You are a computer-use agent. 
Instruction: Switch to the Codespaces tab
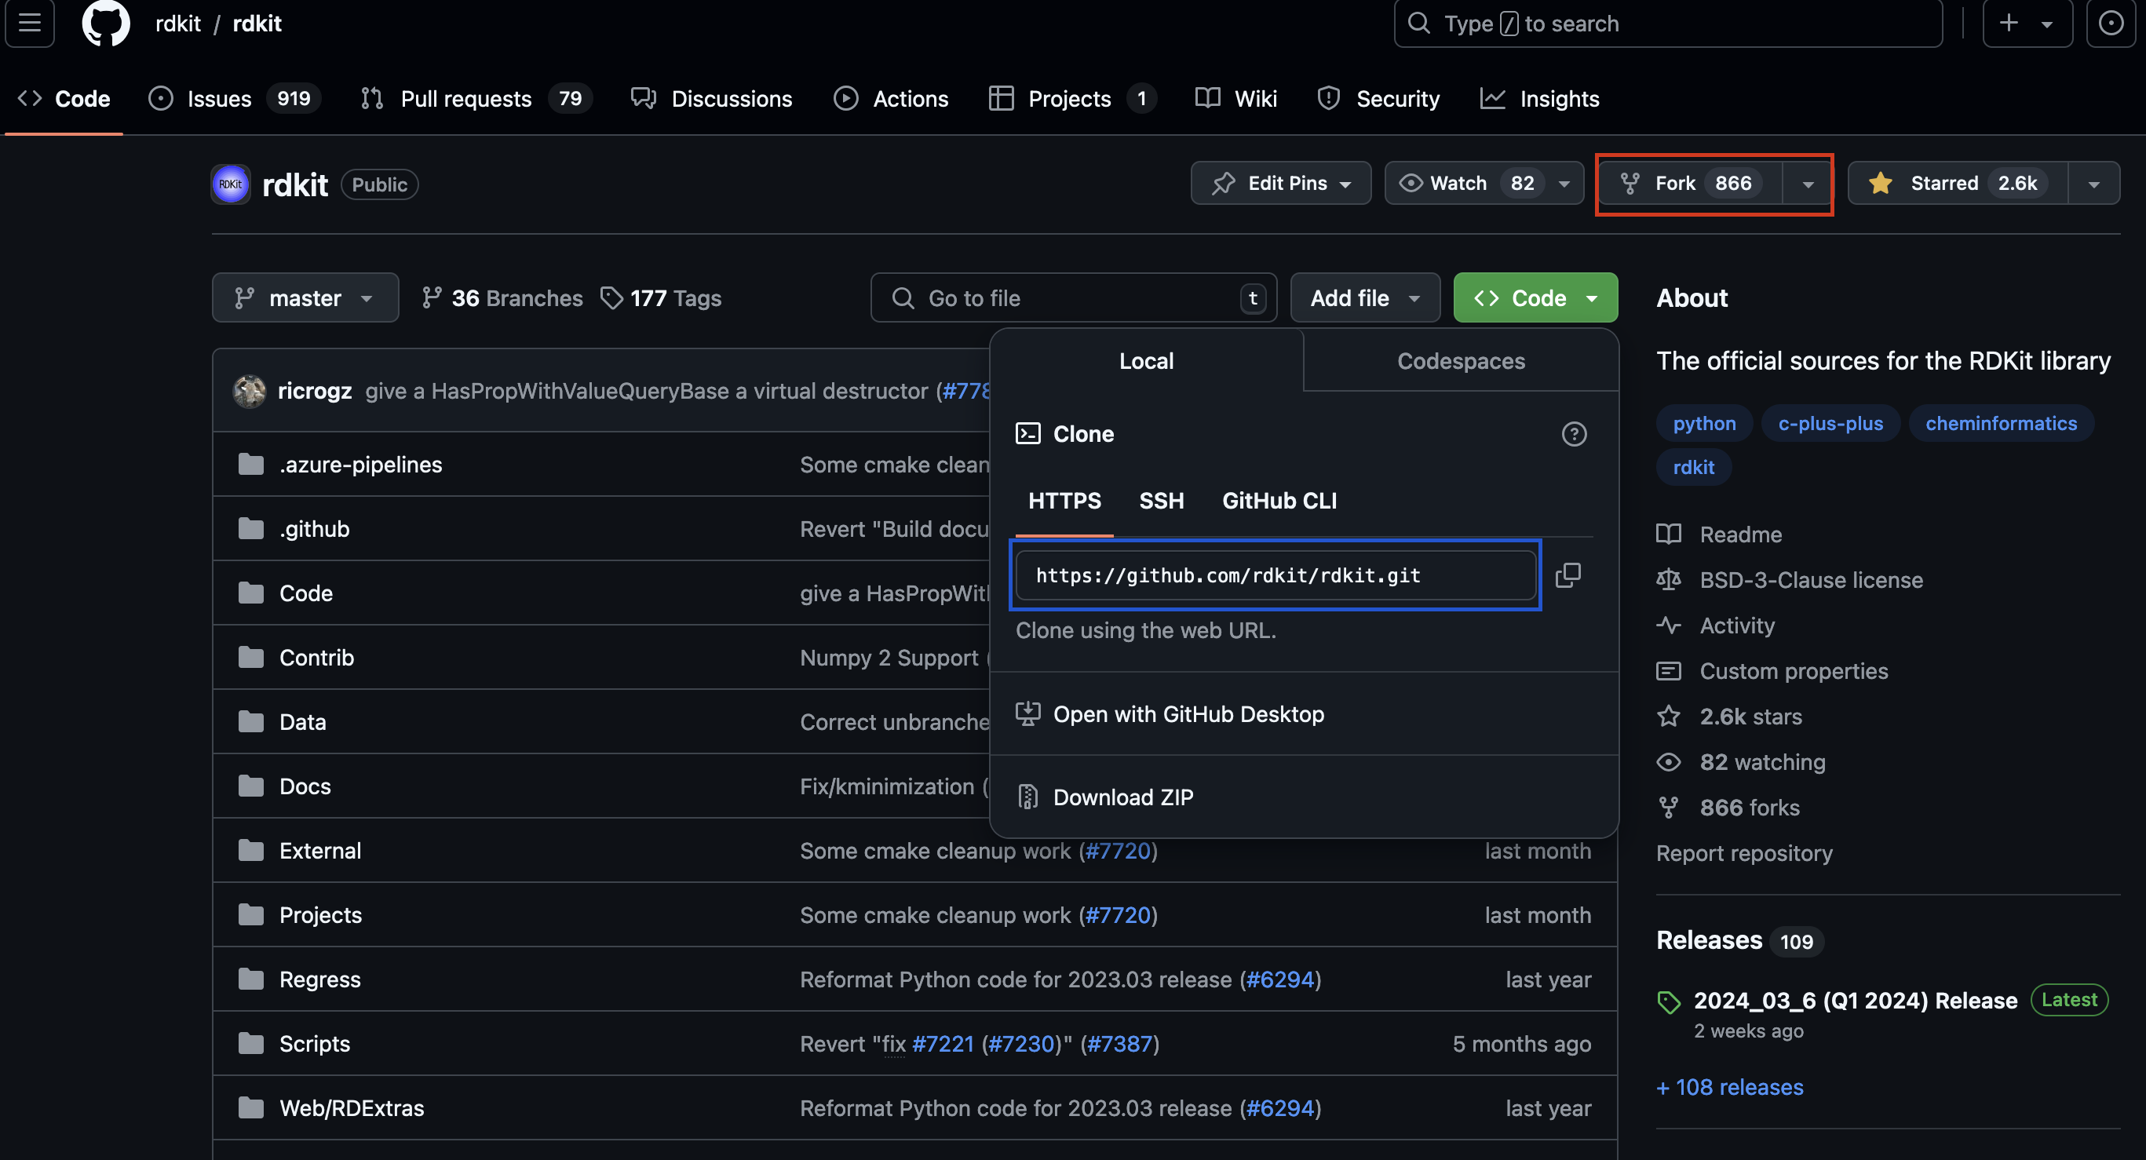(x=1461, y=360)
